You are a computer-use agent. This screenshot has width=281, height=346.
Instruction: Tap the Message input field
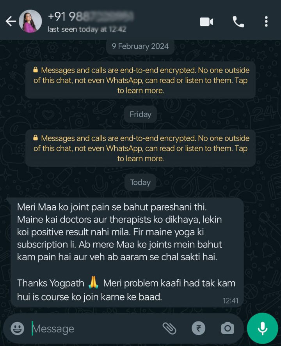coord(95,329)
